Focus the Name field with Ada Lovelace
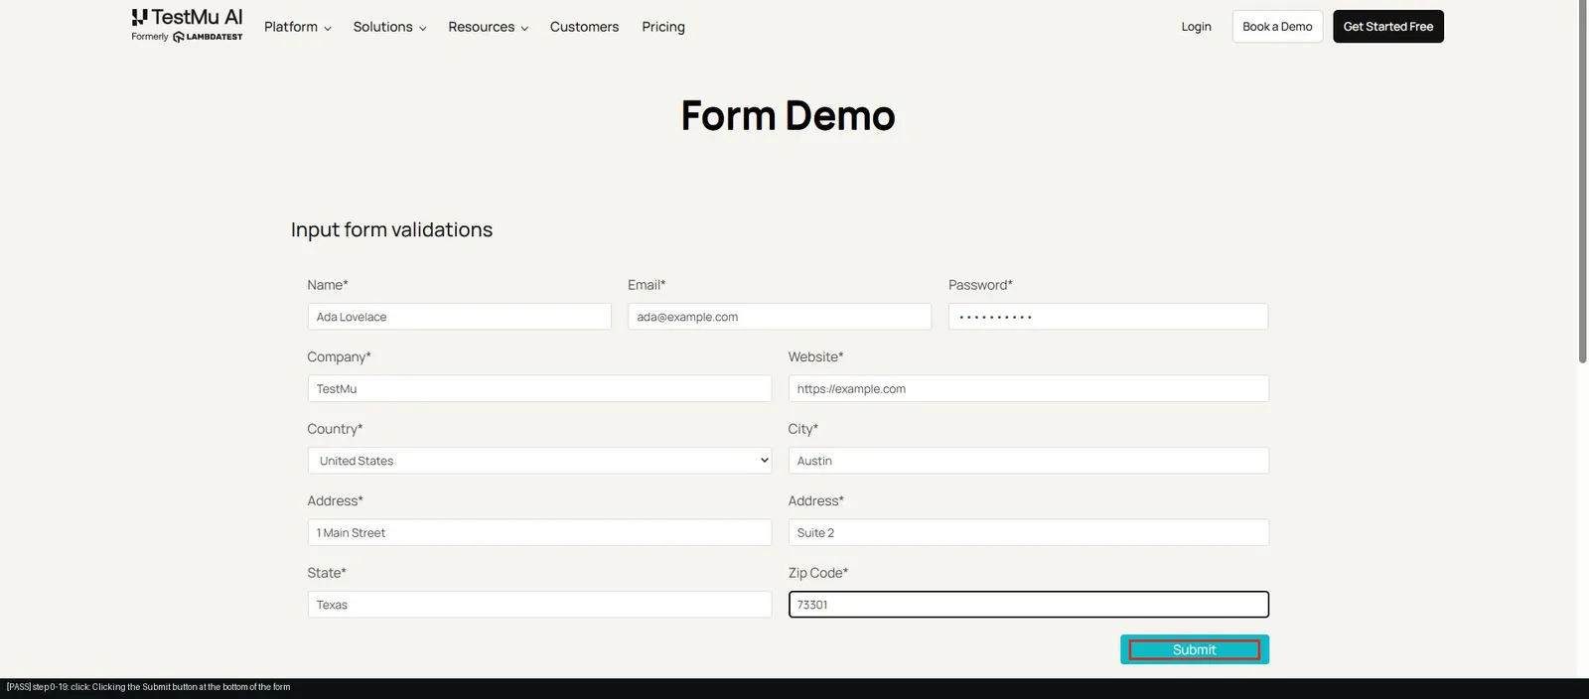This screenshot has width=1589, height=699. 459,317
